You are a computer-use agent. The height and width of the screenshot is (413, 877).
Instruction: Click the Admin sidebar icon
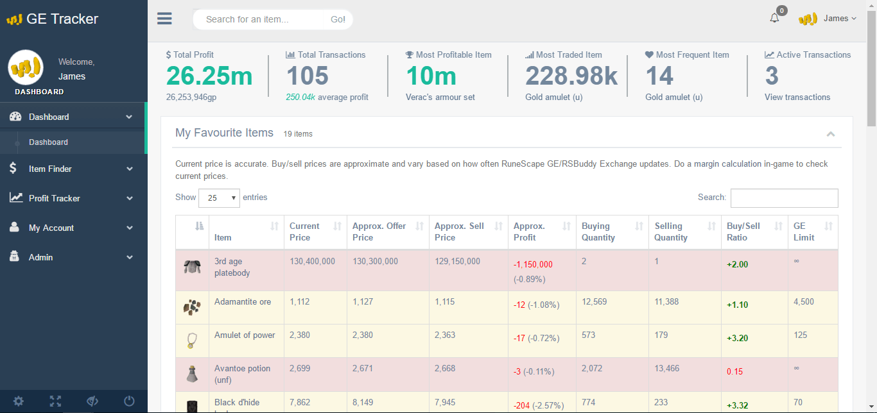coord(14,257)
